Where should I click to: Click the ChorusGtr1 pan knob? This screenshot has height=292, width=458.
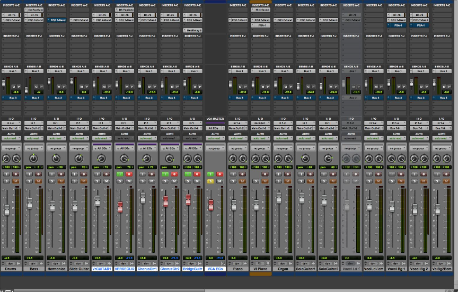coord(147,158)
